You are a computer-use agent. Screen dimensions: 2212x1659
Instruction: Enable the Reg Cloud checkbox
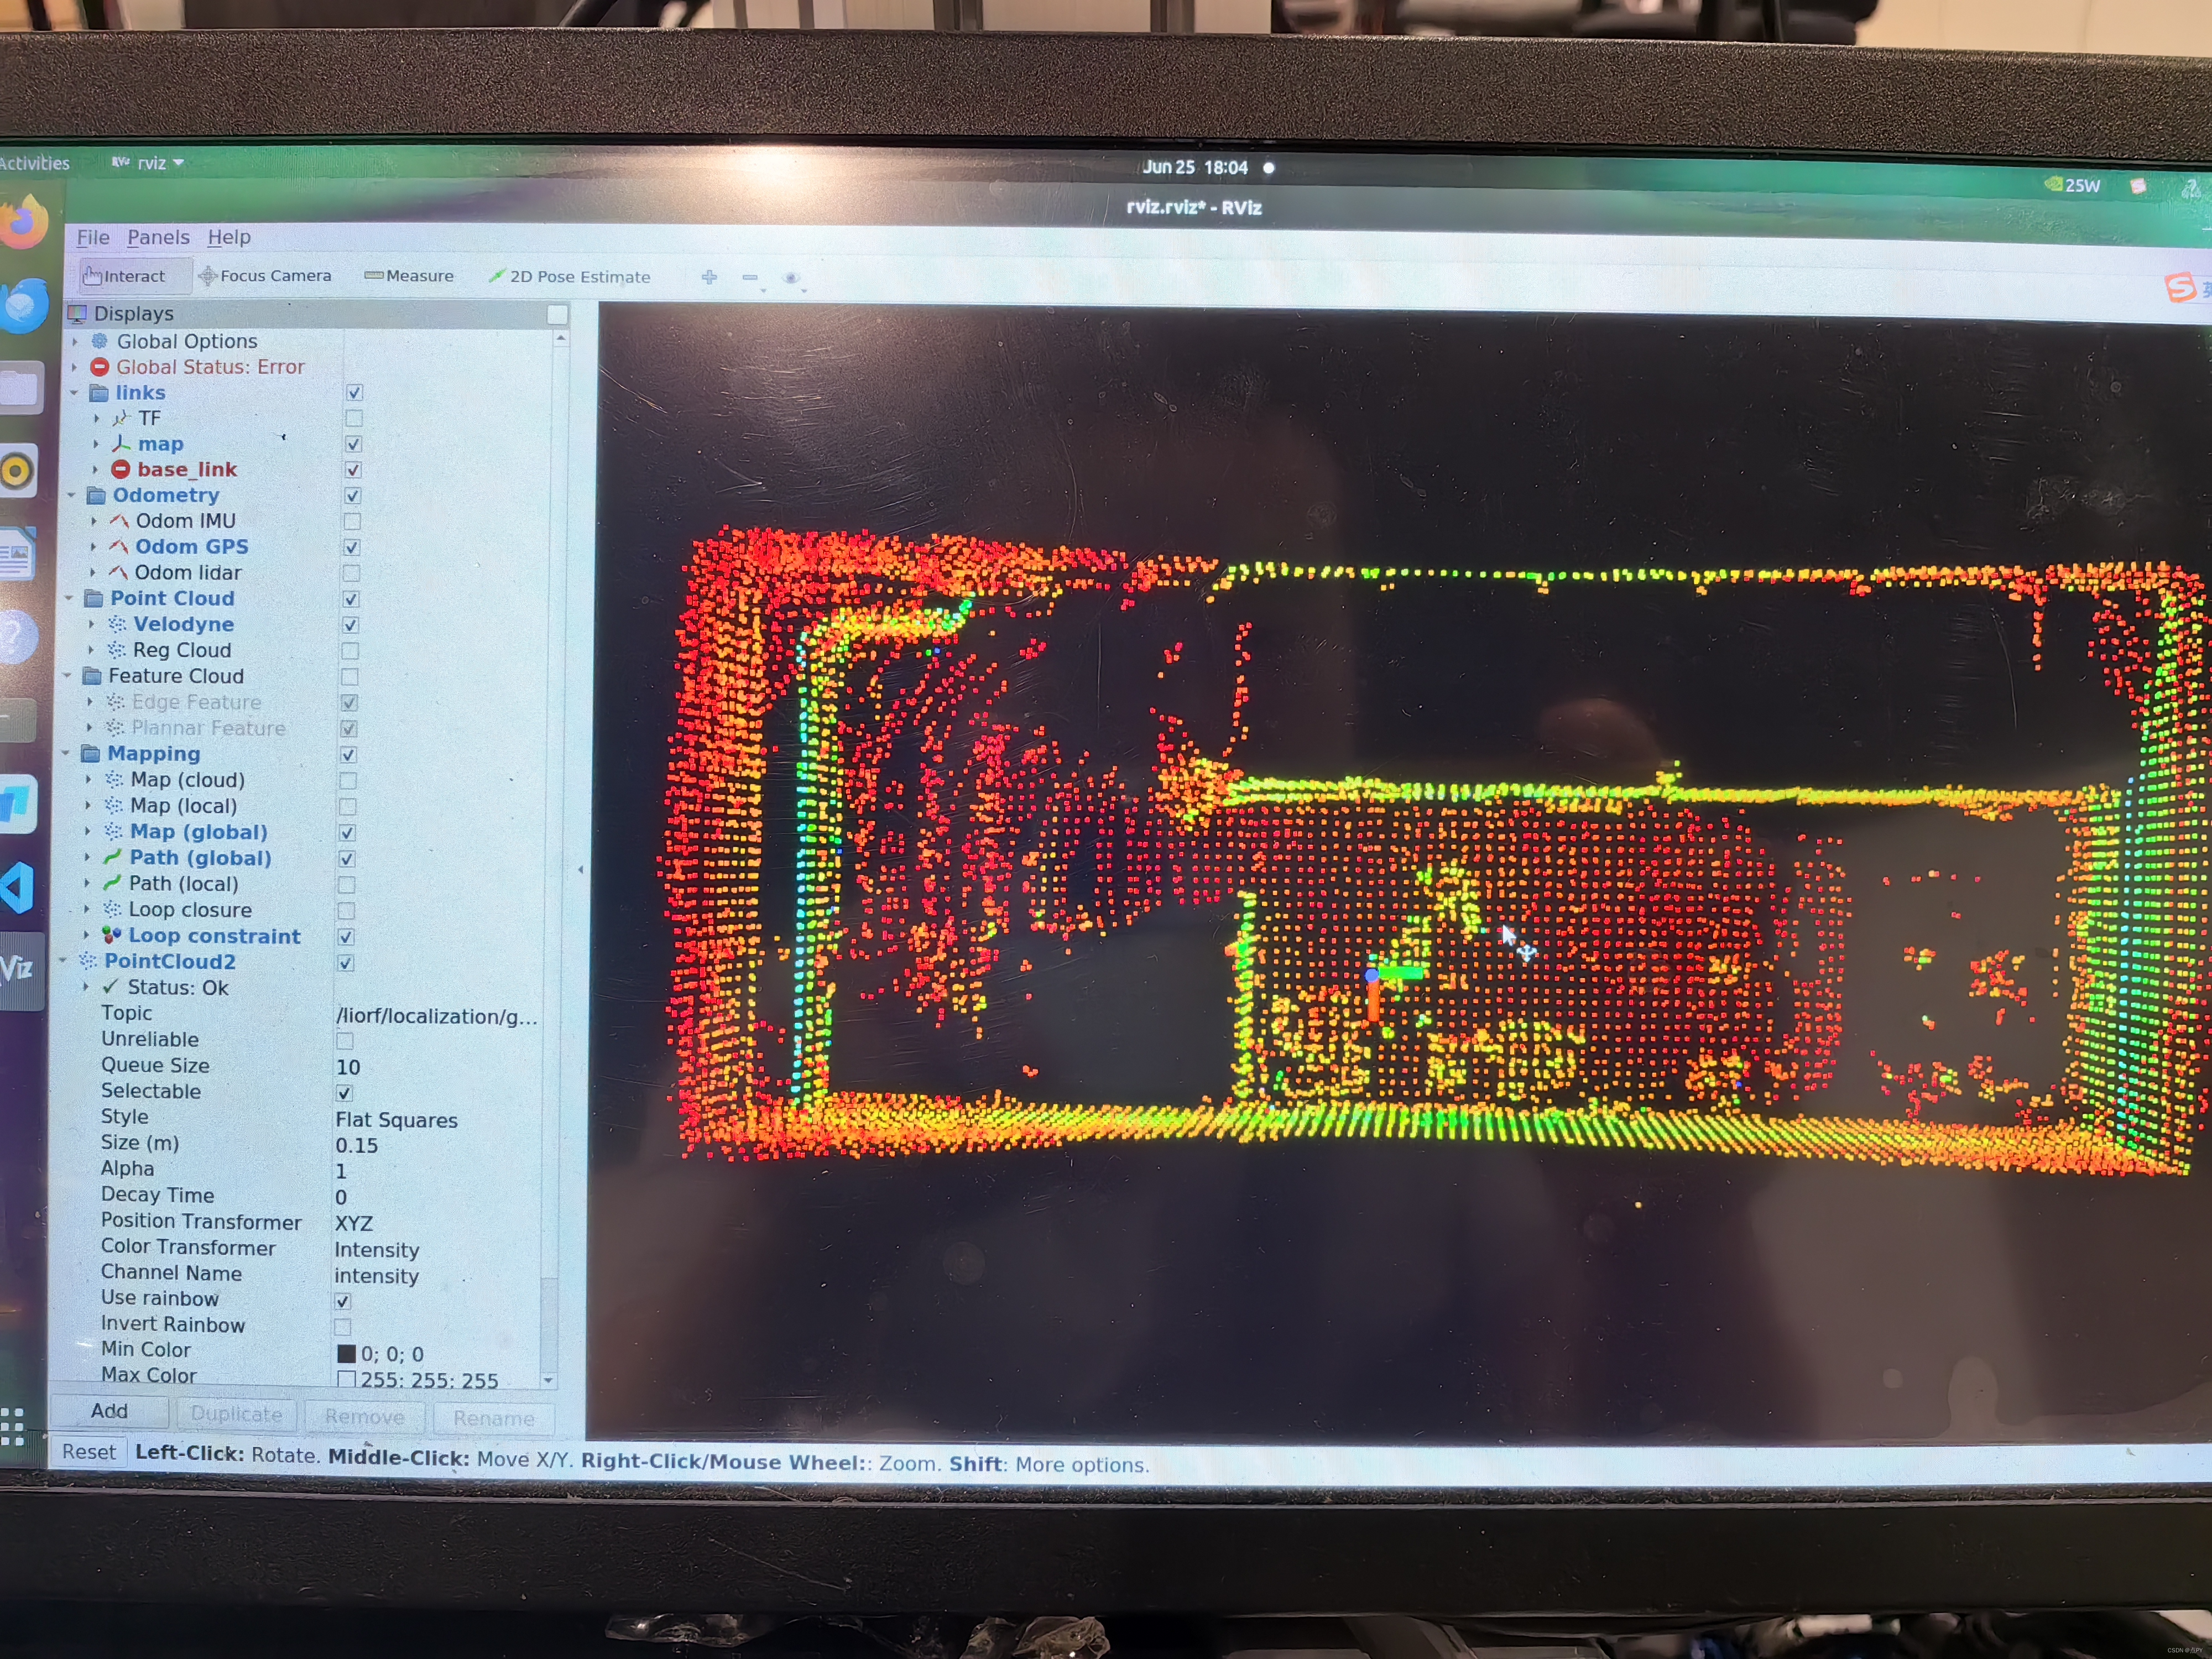(350, 651)
